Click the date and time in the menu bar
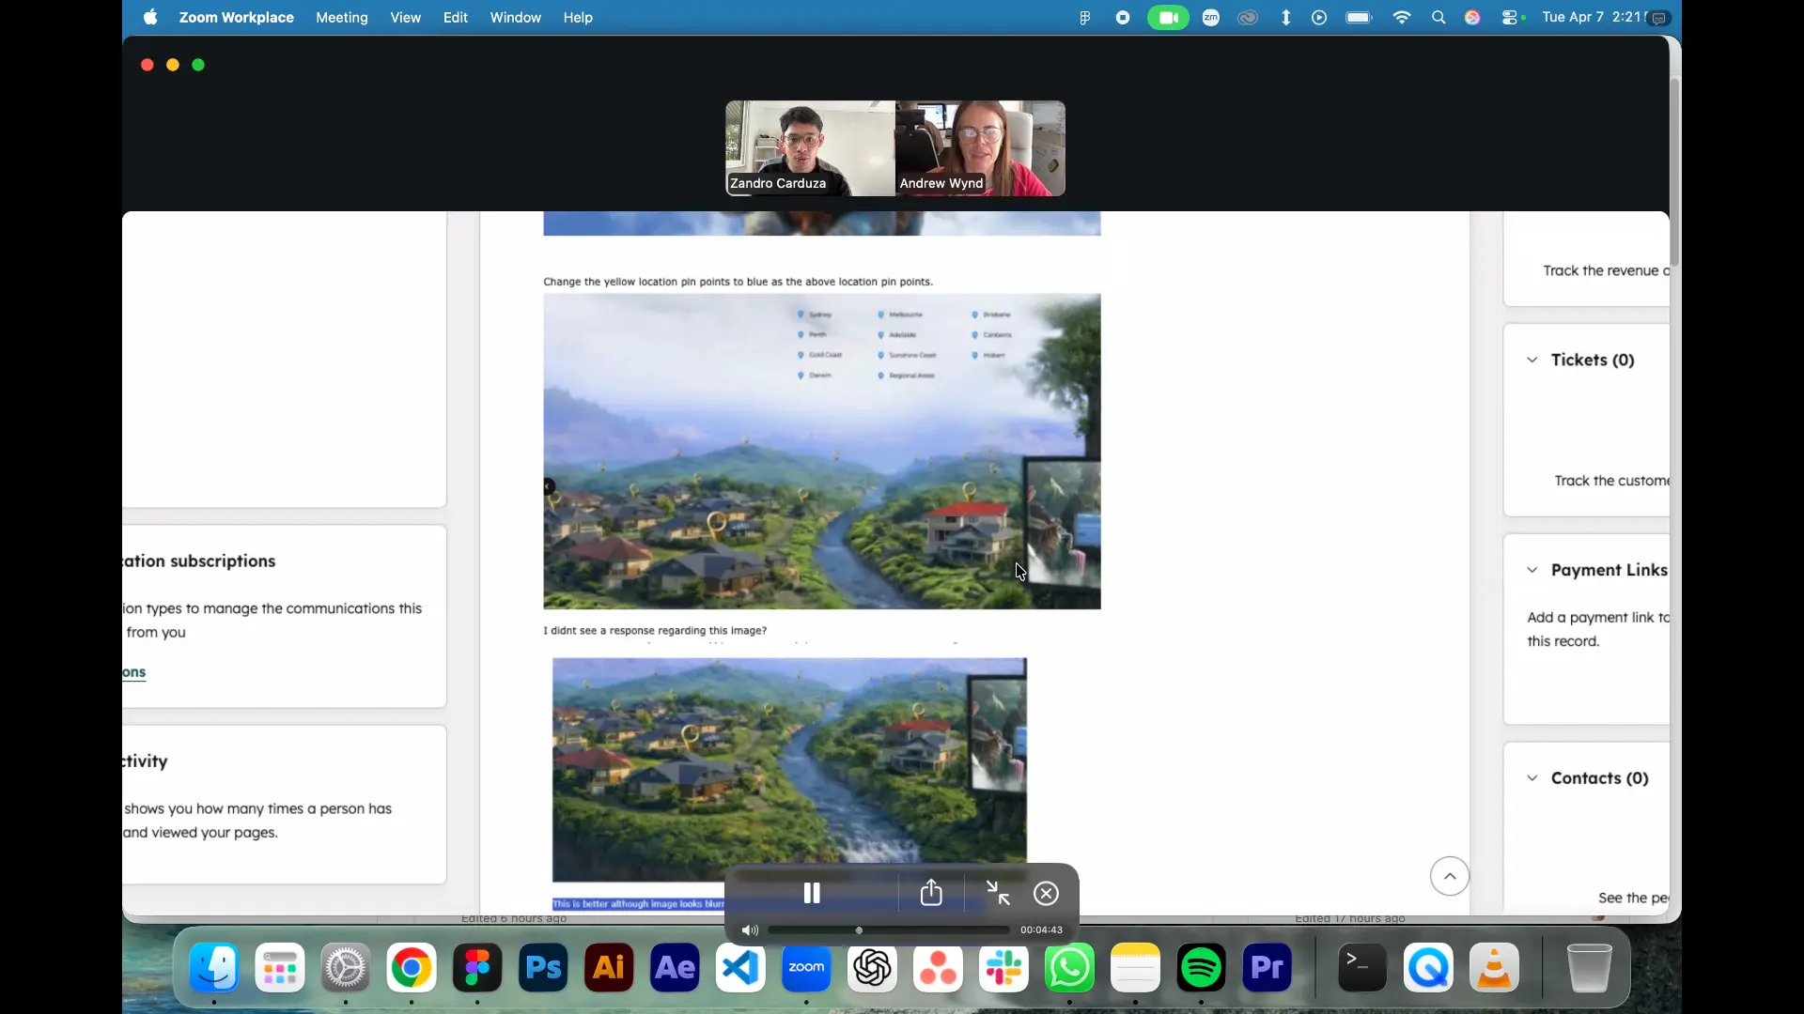This screenshot has height=1014, width=1804. tap(1594, 17)
